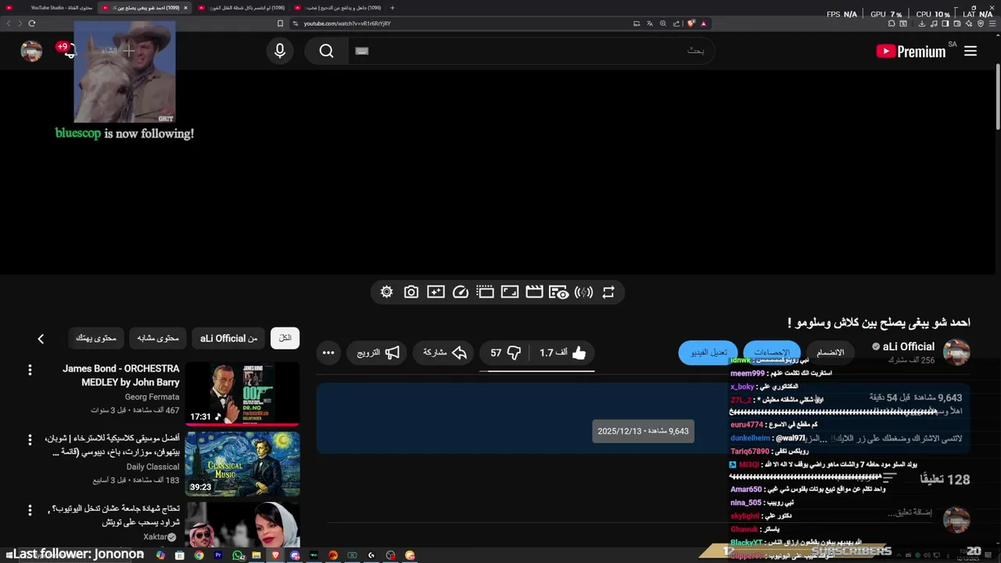
Task: Open the account avatar menu
Action: 31,51
